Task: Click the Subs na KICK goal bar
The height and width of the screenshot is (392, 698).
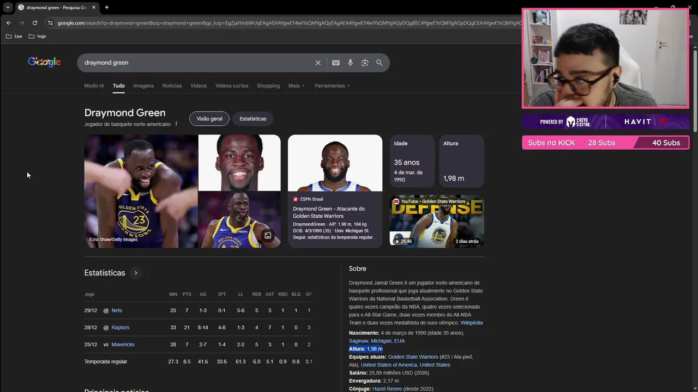Action: [605, 143]
